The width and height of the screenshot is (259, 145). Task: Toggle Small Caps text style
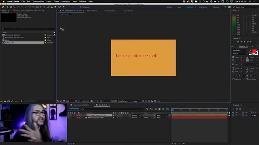pos(247,76)
